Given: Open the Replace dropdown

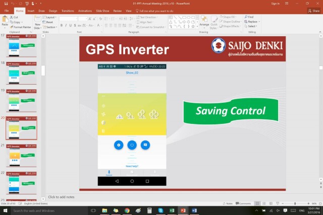Looking at the screenshot, I should point(252,22).
